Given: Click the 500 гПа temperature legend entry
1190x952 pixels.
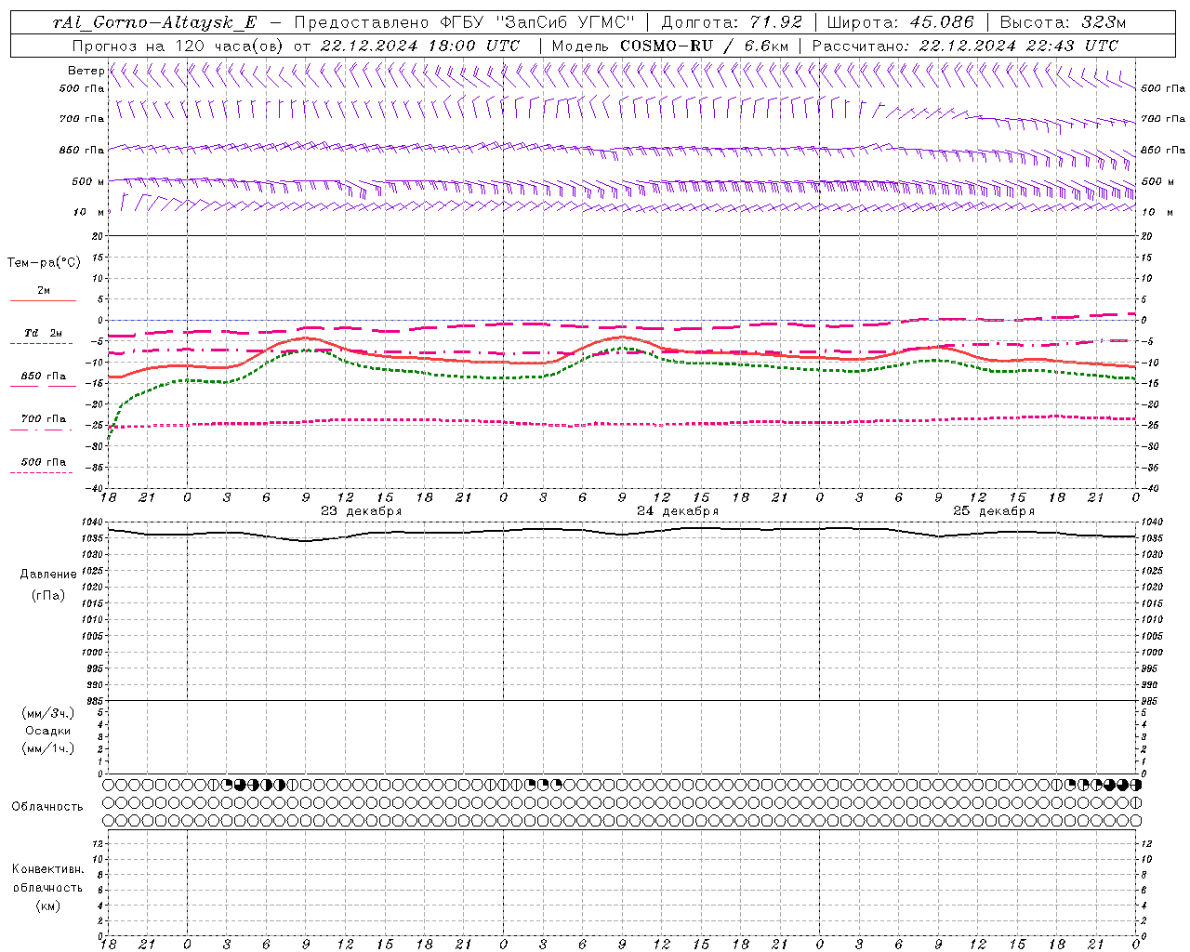Looking at the screenshot, I should 44,462.
